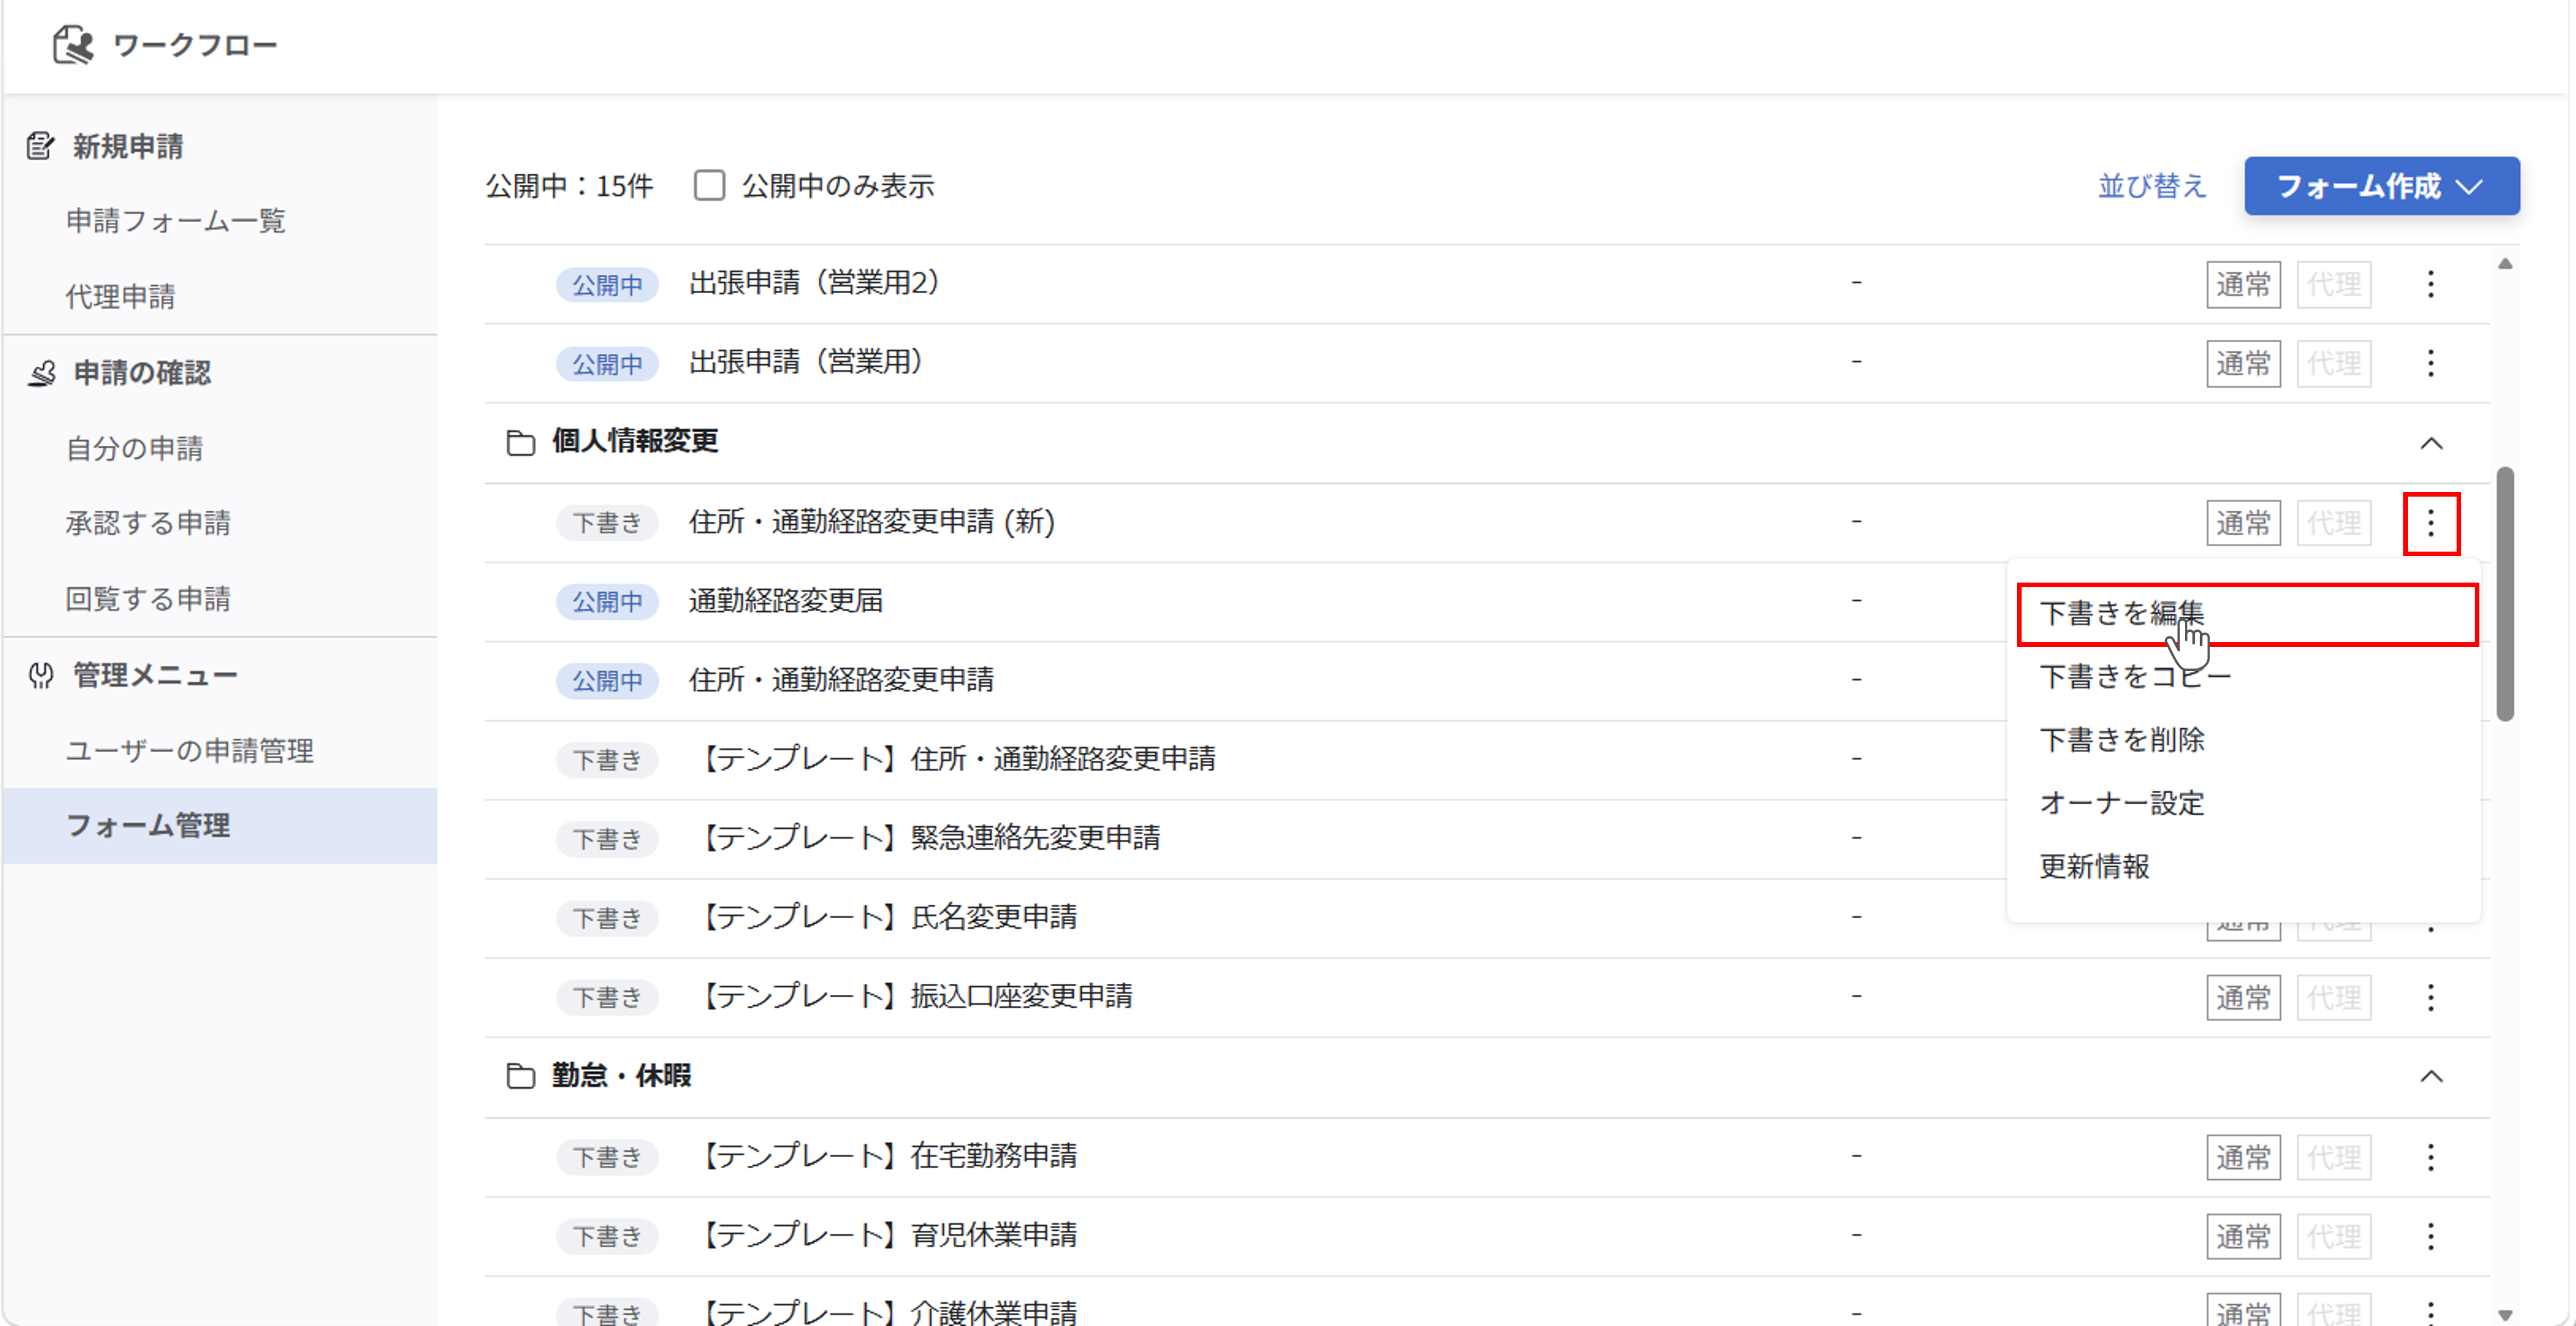Click the scrollbar up arrow
Viewport: 2576px width, 1326px height.
coord(2504,264)
